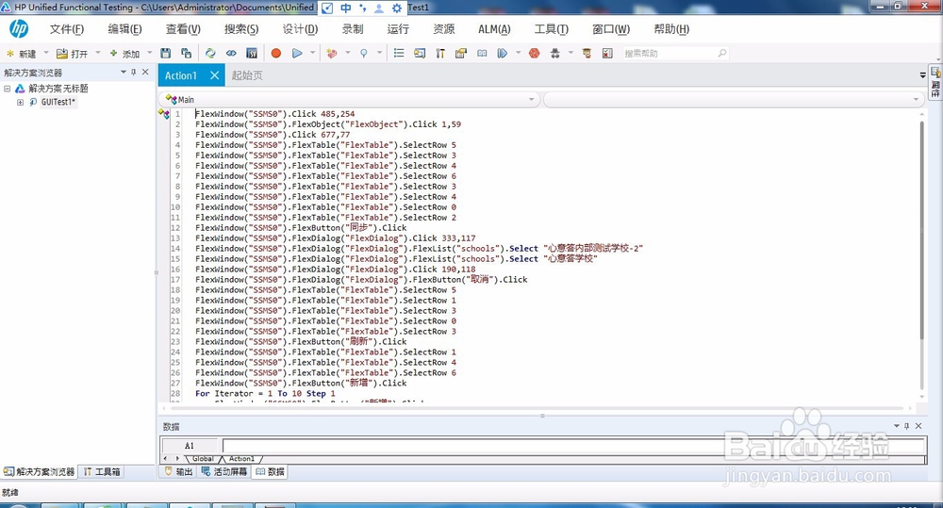The image size is (943, 508).
Task: Select GUITest1* in the solution tree
Action: [58, 102]
